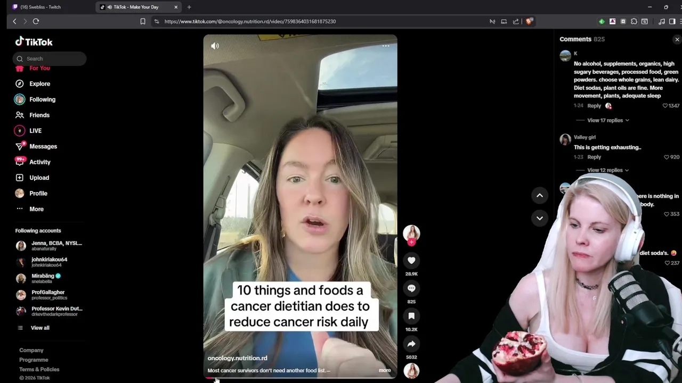This screenshot has height=383, width=682.
Task: Open the page site settings icon left of the URL
Action: (x=156, y=21)
